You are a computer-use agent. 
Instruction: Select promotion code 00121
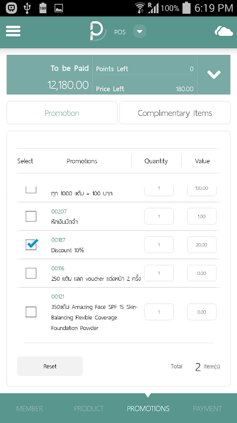[x=58, y=297]
